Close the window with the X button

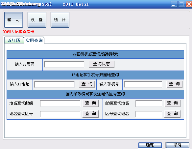[x=189, y=4]
